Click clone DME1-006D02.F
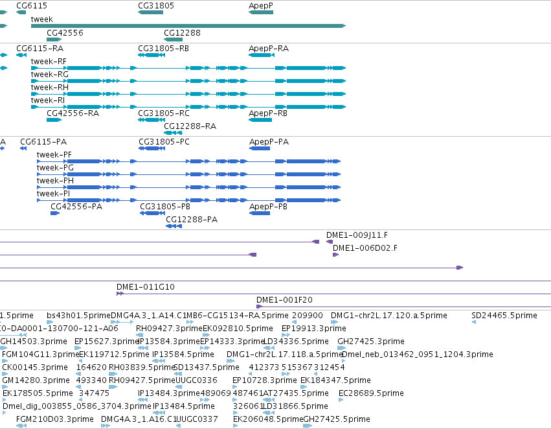This screenshot has height=429, width=551. click(x=335, y=255)
